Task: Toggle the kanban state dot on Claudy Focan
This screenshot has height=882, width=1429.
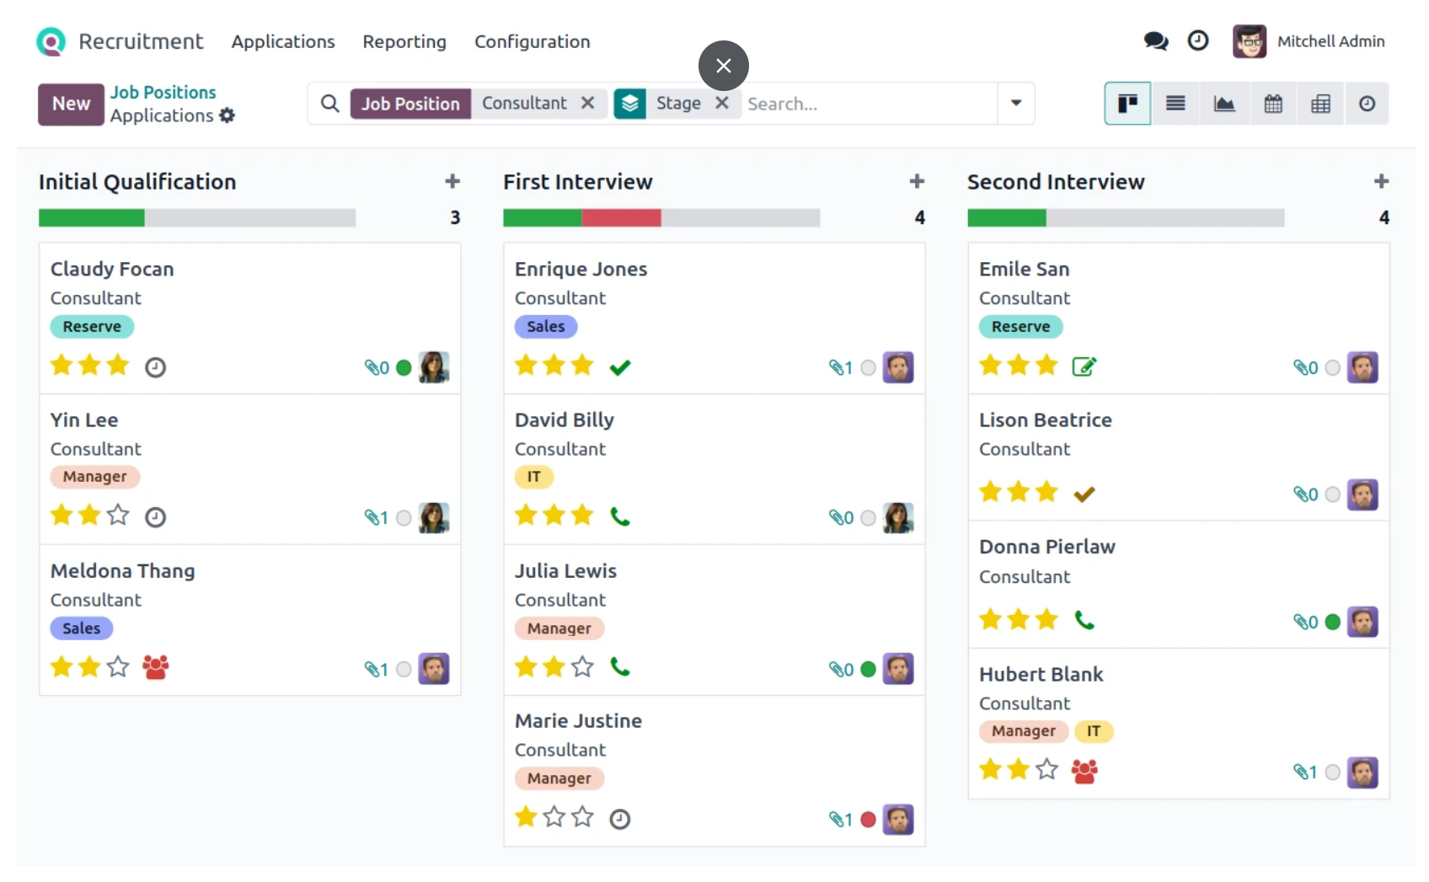Action: pyautogui.click(x=404, y=367)
